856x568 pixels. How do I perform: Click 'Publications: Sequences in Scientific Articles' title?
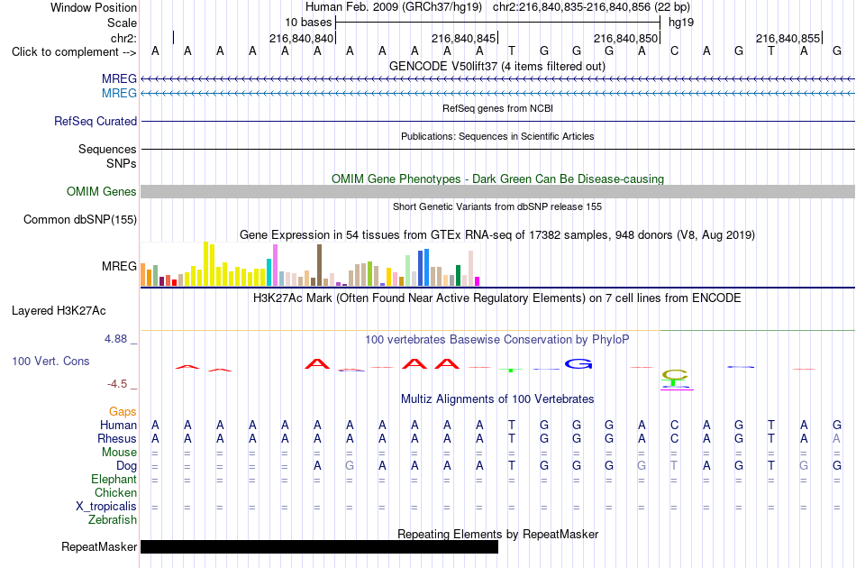(497, 136)
